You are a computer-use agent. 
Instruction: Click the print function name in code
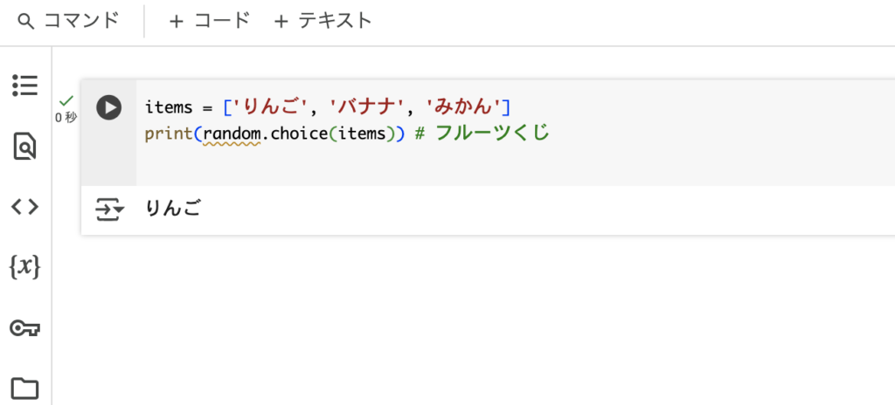pos(169,135)
